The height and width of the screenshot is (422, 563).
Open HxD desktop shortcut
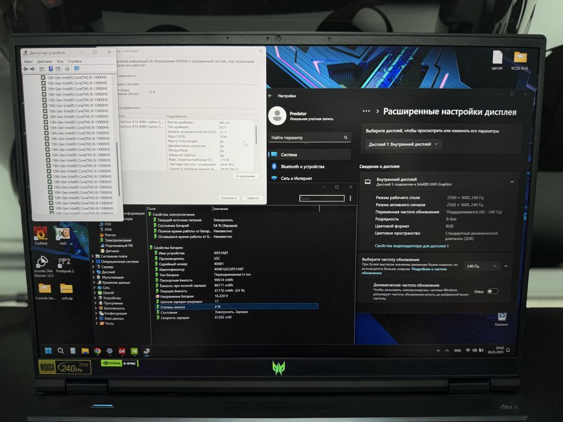pyautogui.click(x=63, y=236)
